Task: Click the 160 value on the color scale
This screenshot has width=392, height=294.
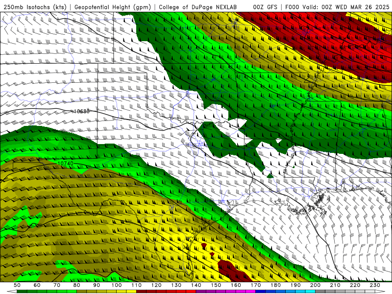Action: pos(236,285)
